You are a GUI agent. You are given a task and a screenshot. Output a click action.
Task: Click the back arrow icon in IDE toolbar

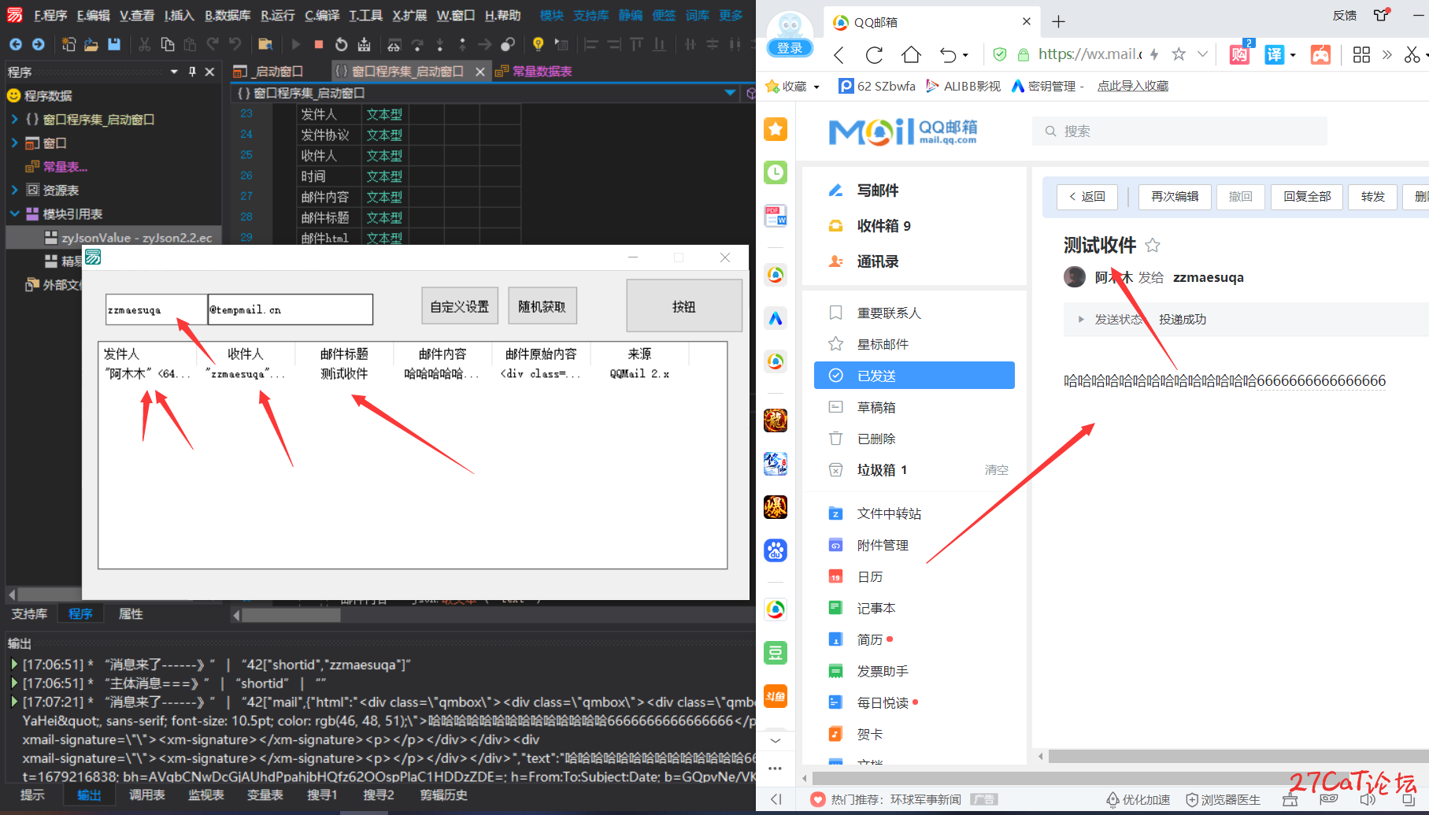(16, 44)
